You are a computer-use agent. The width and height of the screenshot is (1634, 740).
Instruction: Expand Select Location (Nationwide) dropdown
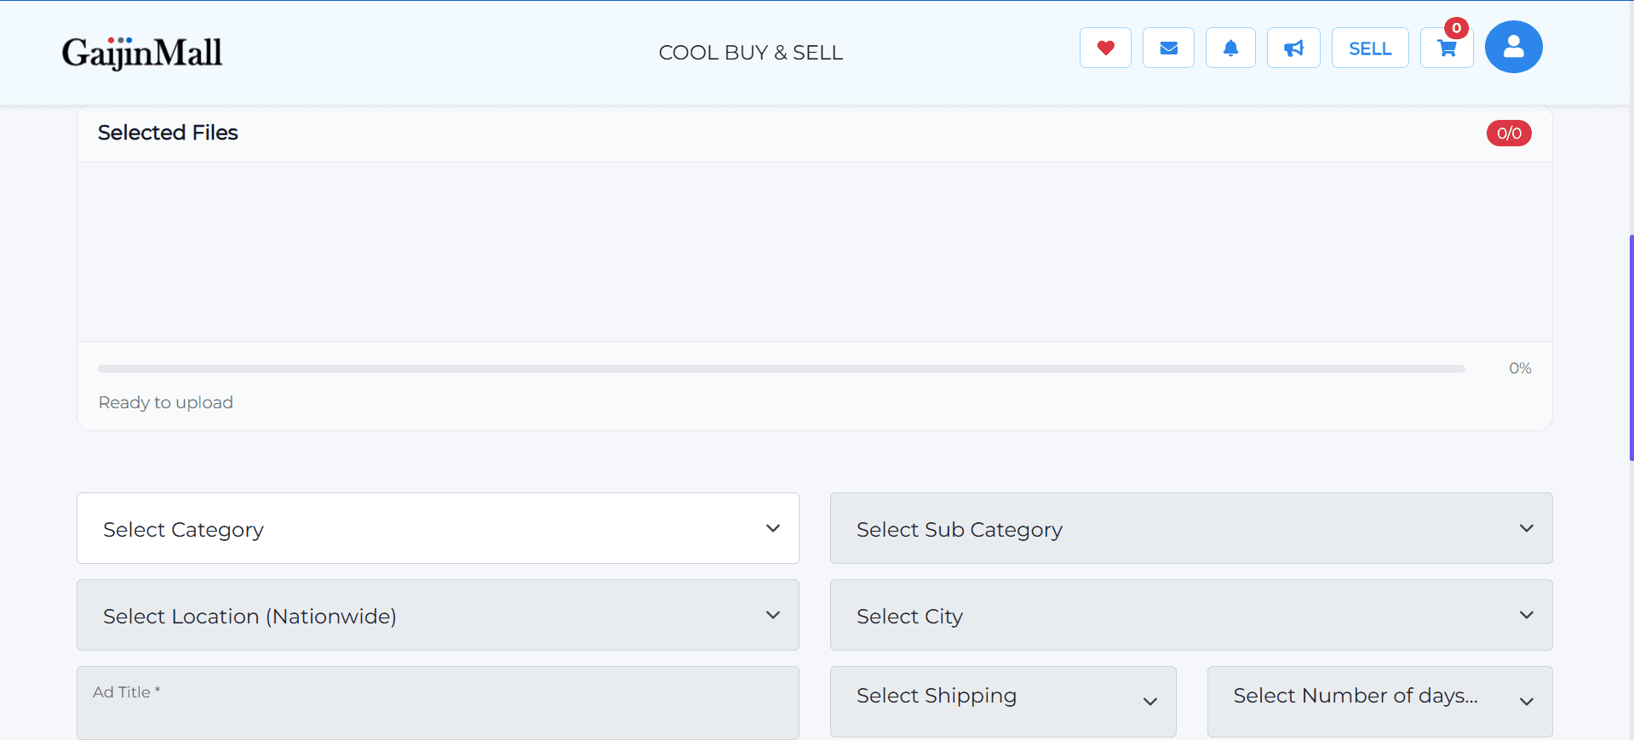(438, 614)
